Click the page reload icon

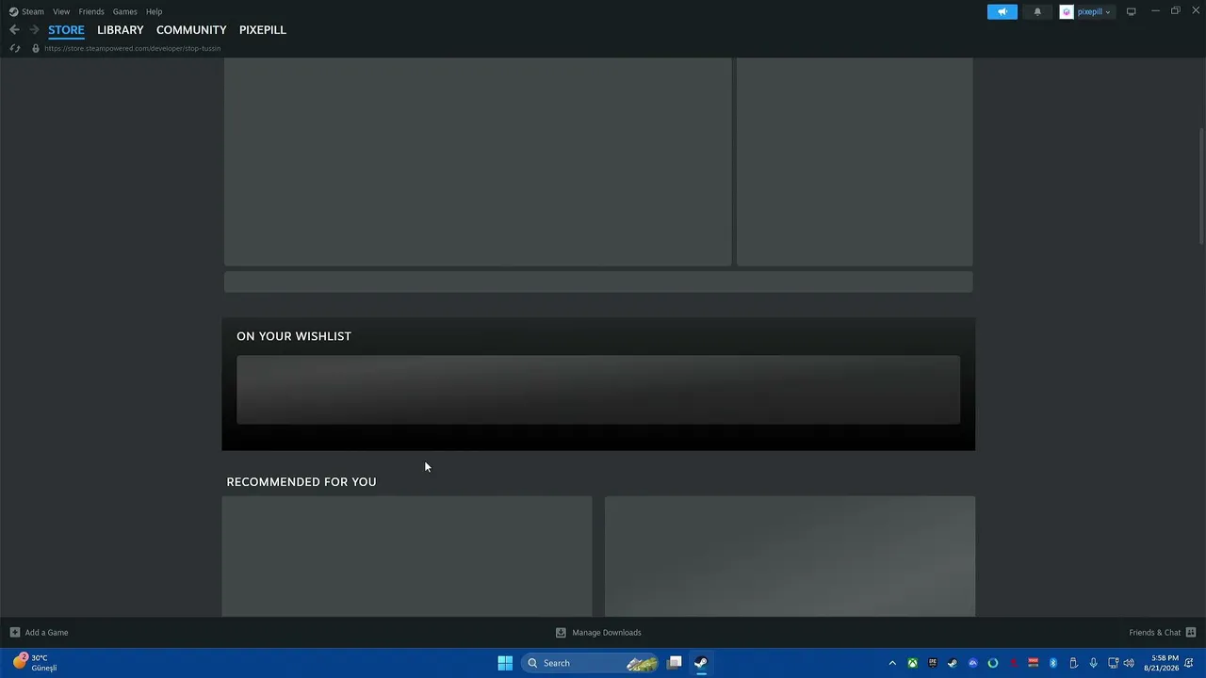14,48
